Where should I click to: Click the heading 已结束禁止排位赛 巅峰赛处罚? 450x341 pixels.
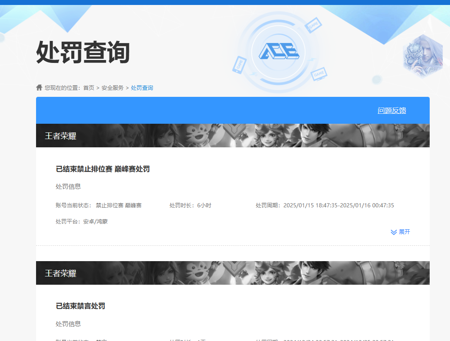[x=103, y=169]
